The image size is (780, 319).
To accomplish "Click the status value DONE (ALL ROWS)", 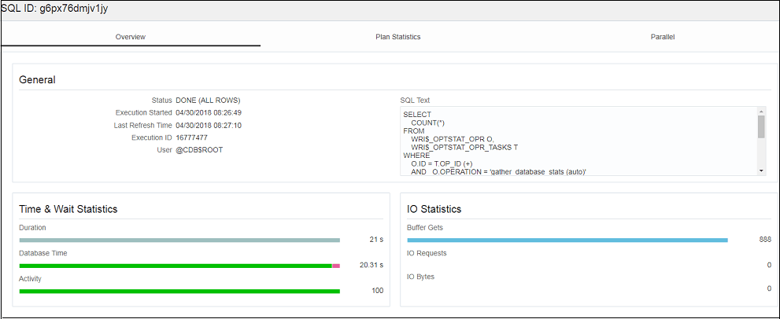I will point(208,101).
